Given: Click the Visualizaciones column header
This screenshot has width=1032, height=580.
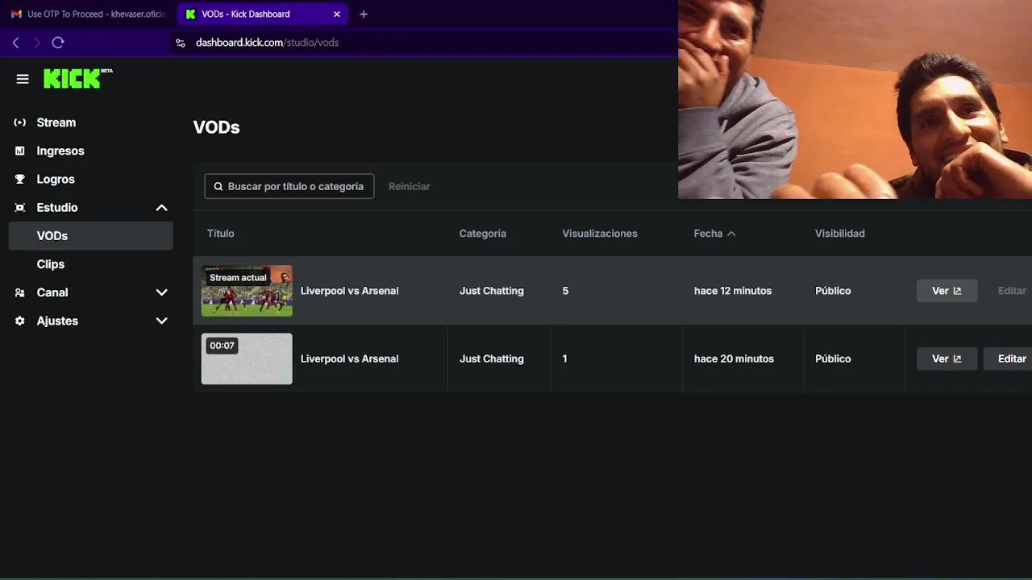Looking at the screenshot, I should pos(600,234).
